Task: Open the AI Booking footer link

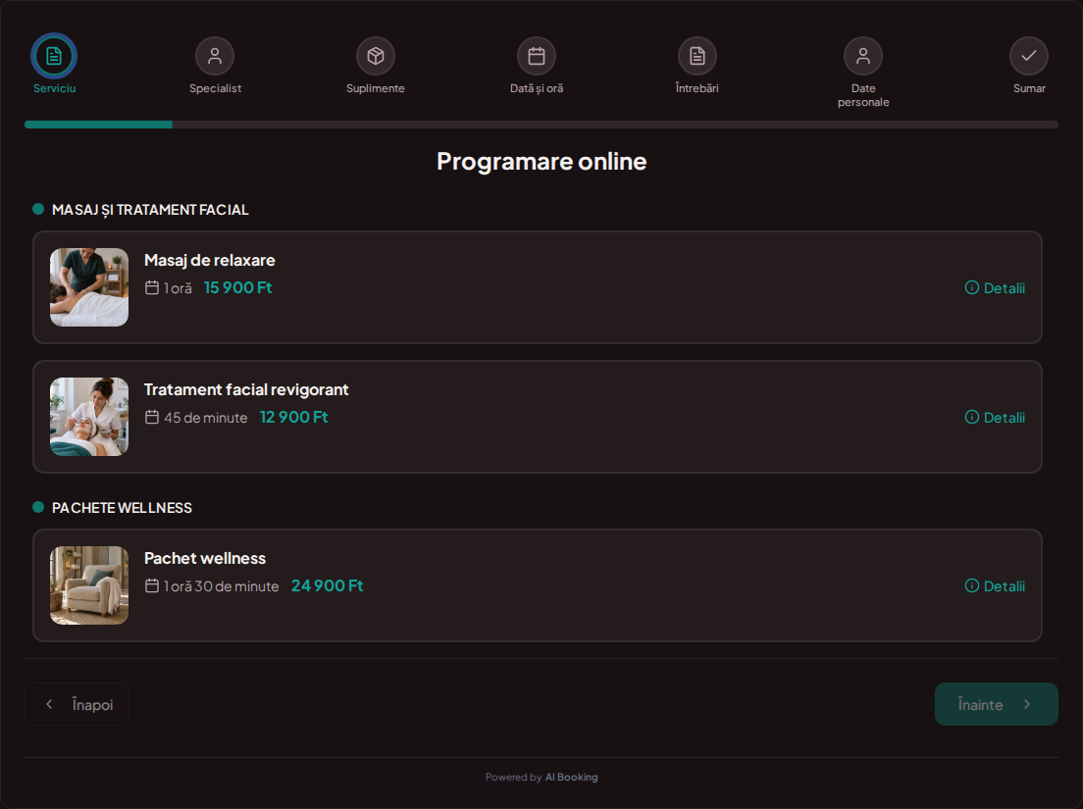Action: point(571,778)
